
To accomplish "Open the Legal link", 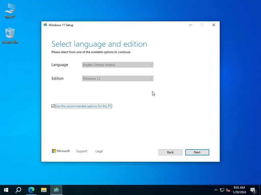I will [99, 151].
